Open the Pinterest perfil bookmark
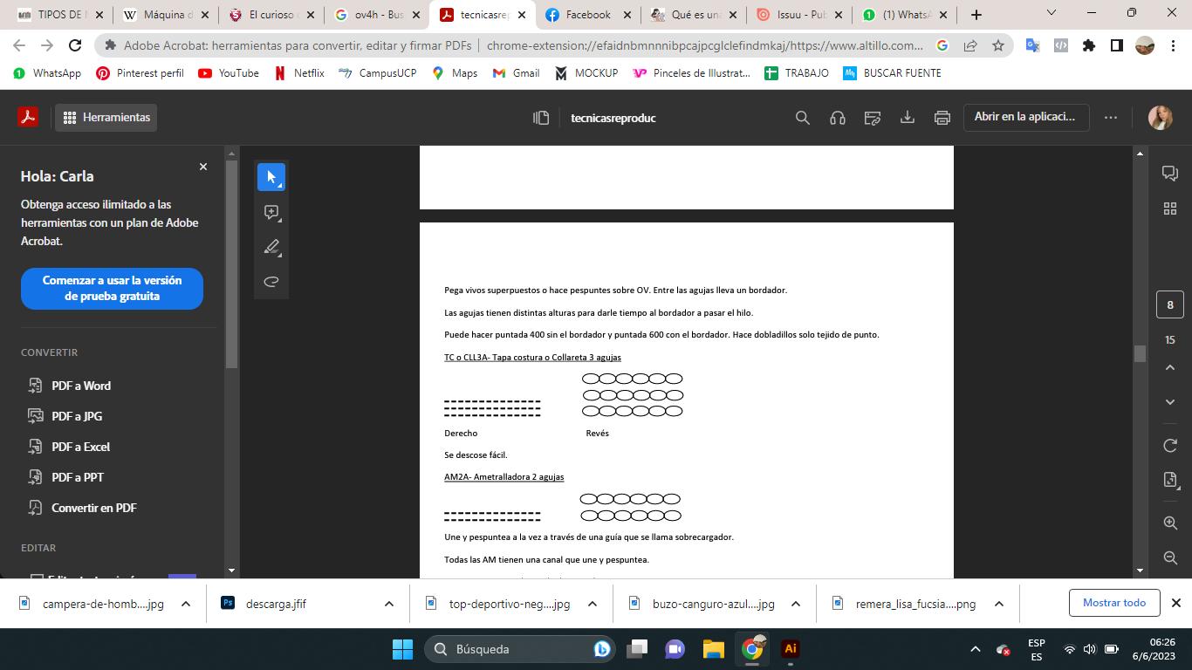 tap(140, 73)
